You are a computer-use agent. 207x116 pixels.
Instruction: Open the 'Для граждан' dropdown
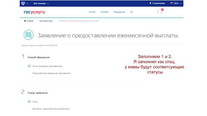pos(41,4)
